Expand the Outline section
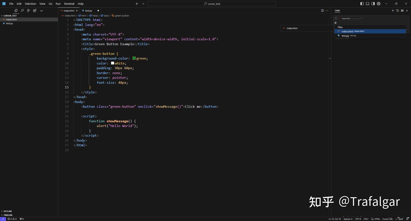 (8, 211)
